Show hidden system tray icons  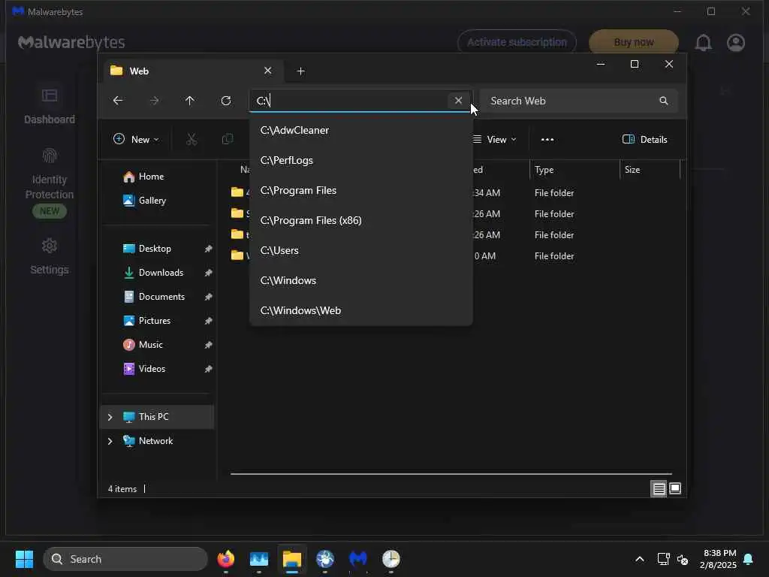640,559
